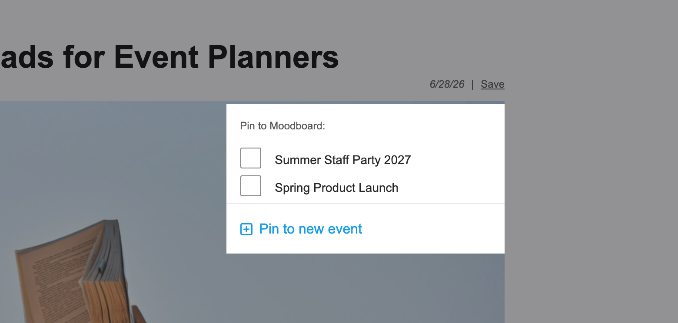Click the 6/28/26 publication date
The image size is (678, 323).
tap(447, 84)
